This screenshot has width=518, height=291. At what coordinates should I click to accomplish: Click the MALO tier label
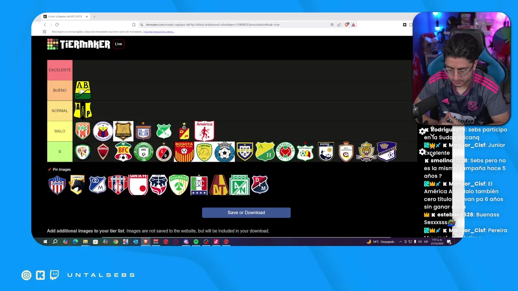point(60,131)
